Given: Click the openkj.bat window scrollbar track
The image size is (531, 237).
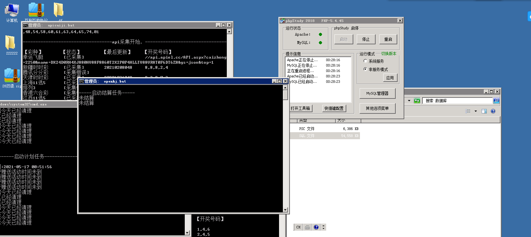Looking at the screenshot, I should pos(285,153).
